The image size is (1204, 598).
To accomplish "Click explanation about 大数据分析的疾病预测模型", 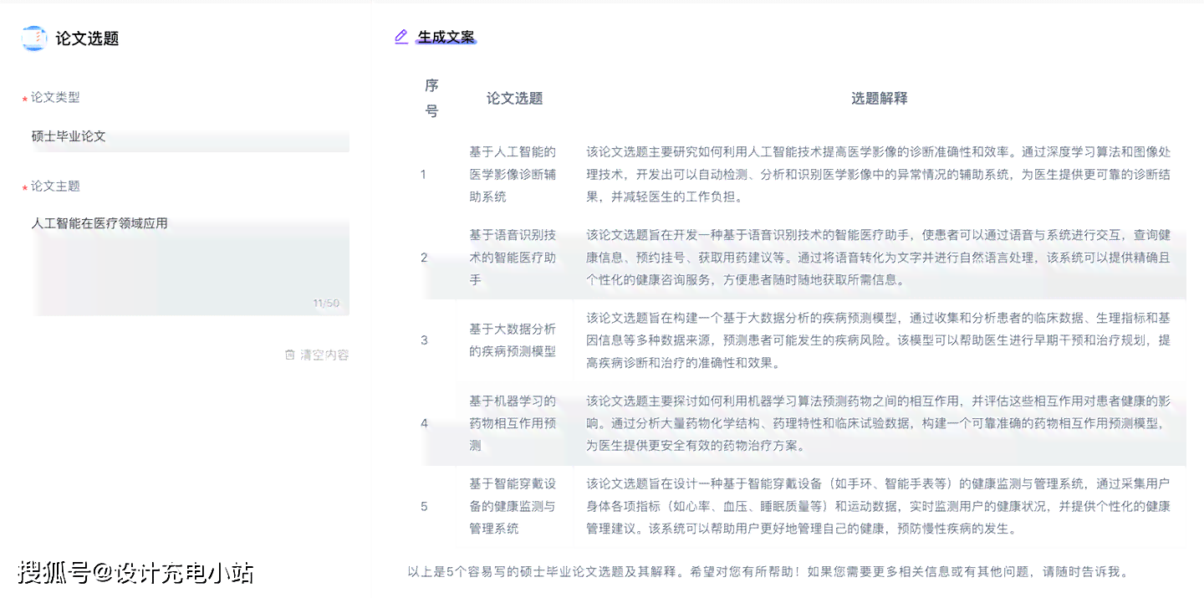I will [879, 340].
